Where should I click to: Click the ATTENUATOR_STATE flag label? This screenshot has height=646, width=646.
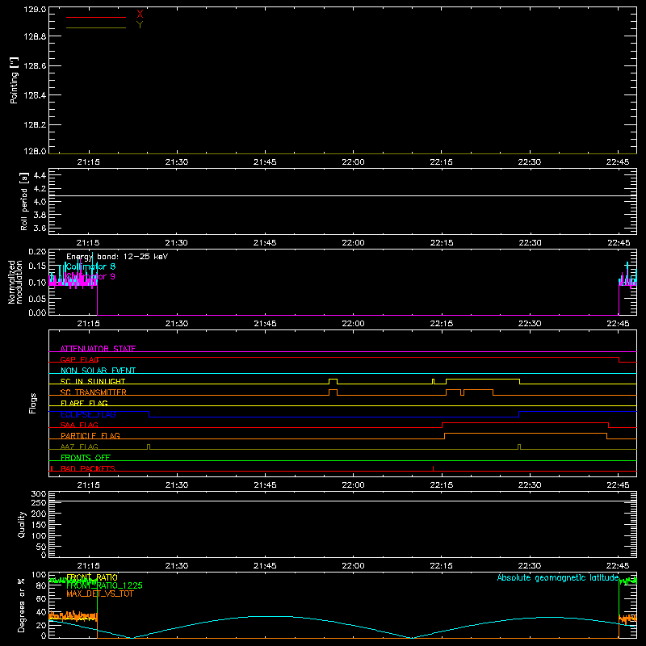tap(98, 349)
